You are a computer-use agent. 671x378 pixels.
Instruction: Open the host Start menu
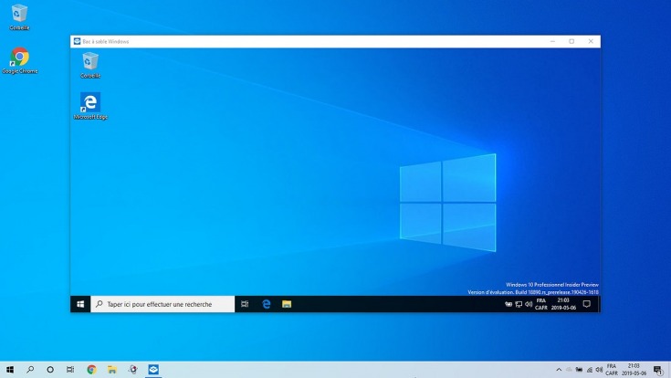point(10,370)
